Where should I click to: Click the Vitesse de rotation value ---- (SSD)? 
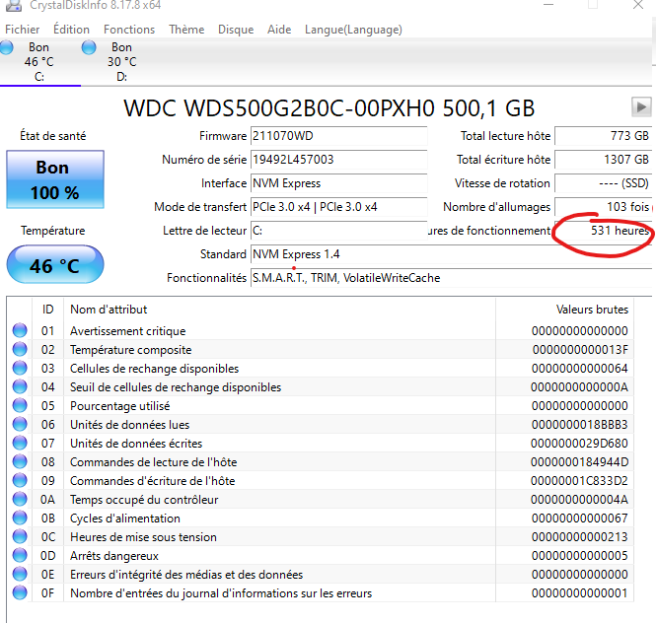point(603,183)
